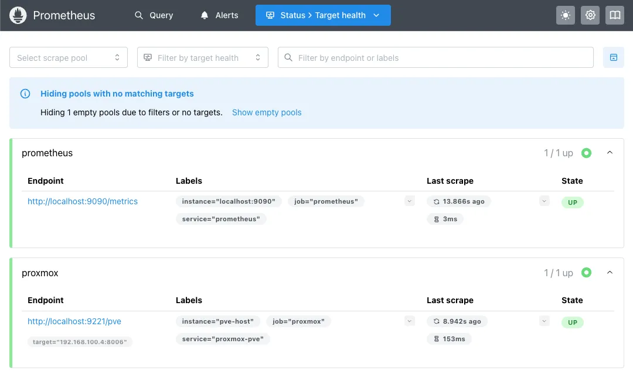This screenshot has height=388, width=633.
Task: Open the Alerts page
Action: (x=220, y=15)
